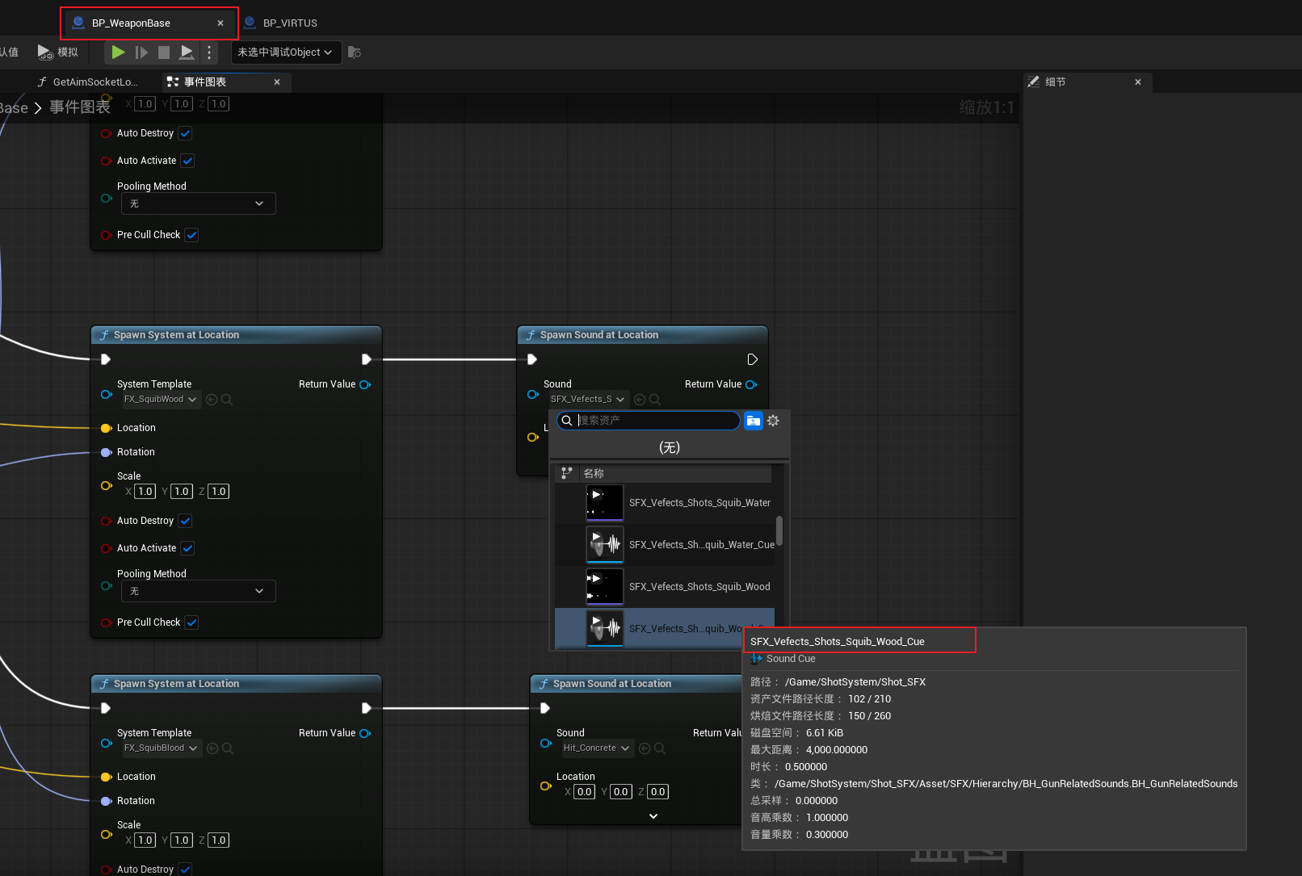
Task: Close the 事件图表 tab
Action: (277, 82)
